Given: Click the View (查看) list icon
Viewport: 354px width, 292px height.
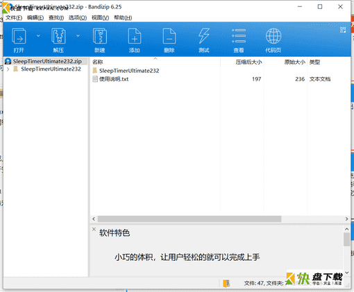Looking at the screenshot, I should [x=239, y=36].
